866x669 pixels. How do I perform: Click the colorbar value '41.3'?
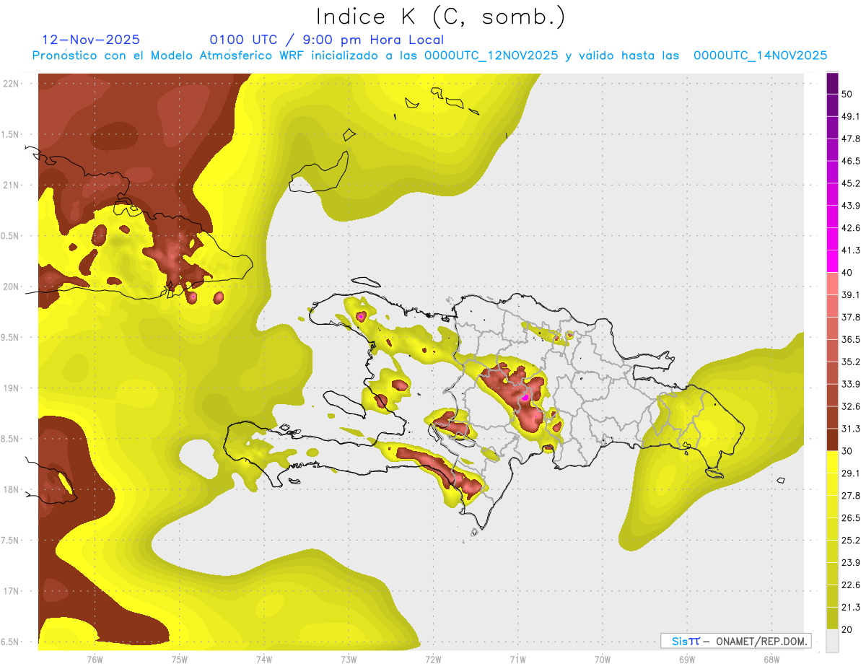coord(851,250)
